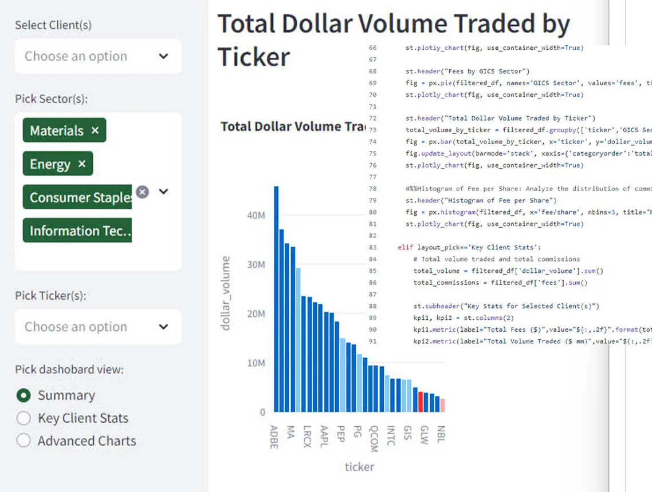Click the Information Tec sector tag
The width and height of the screenshot is (652, 492).
(x=77, y=231)
